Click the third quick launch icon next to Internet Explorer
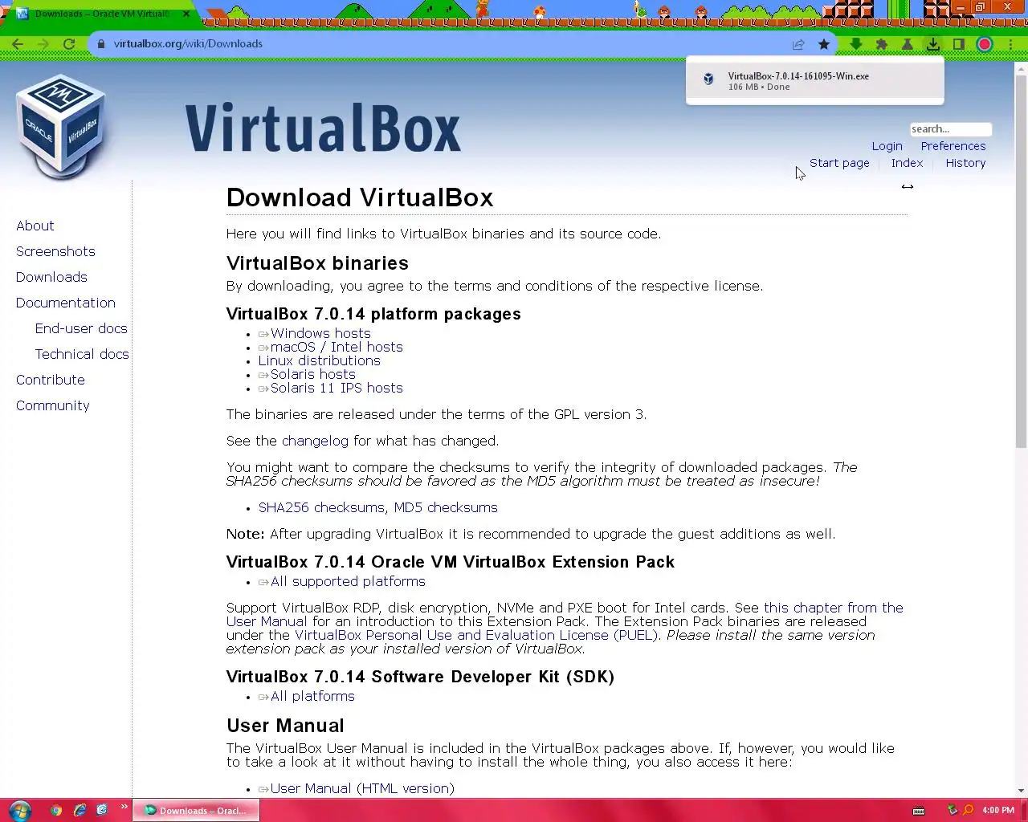Screen dimensions: 1028x822 click(x=102, y=810)
